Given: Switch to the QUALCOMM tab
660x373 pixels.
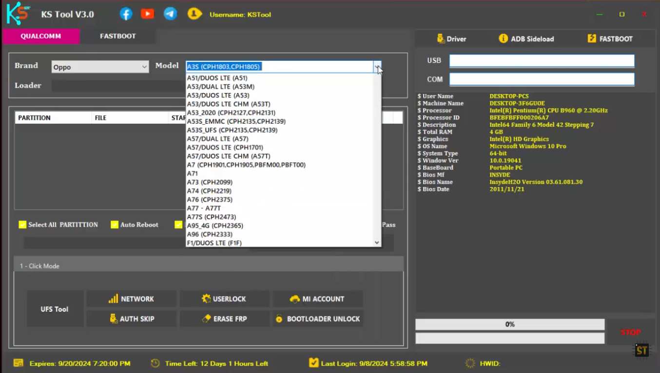Looking at the screenshot, I should coord(41,37).
